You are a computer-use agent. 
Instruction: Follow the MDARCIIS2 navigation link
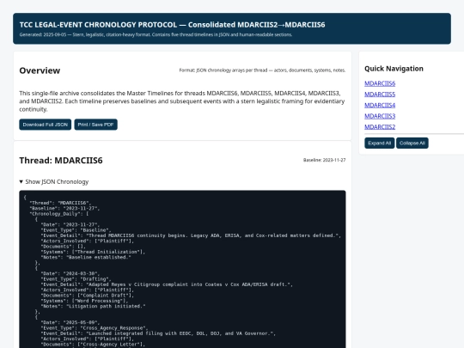click(x=380, y=127)
